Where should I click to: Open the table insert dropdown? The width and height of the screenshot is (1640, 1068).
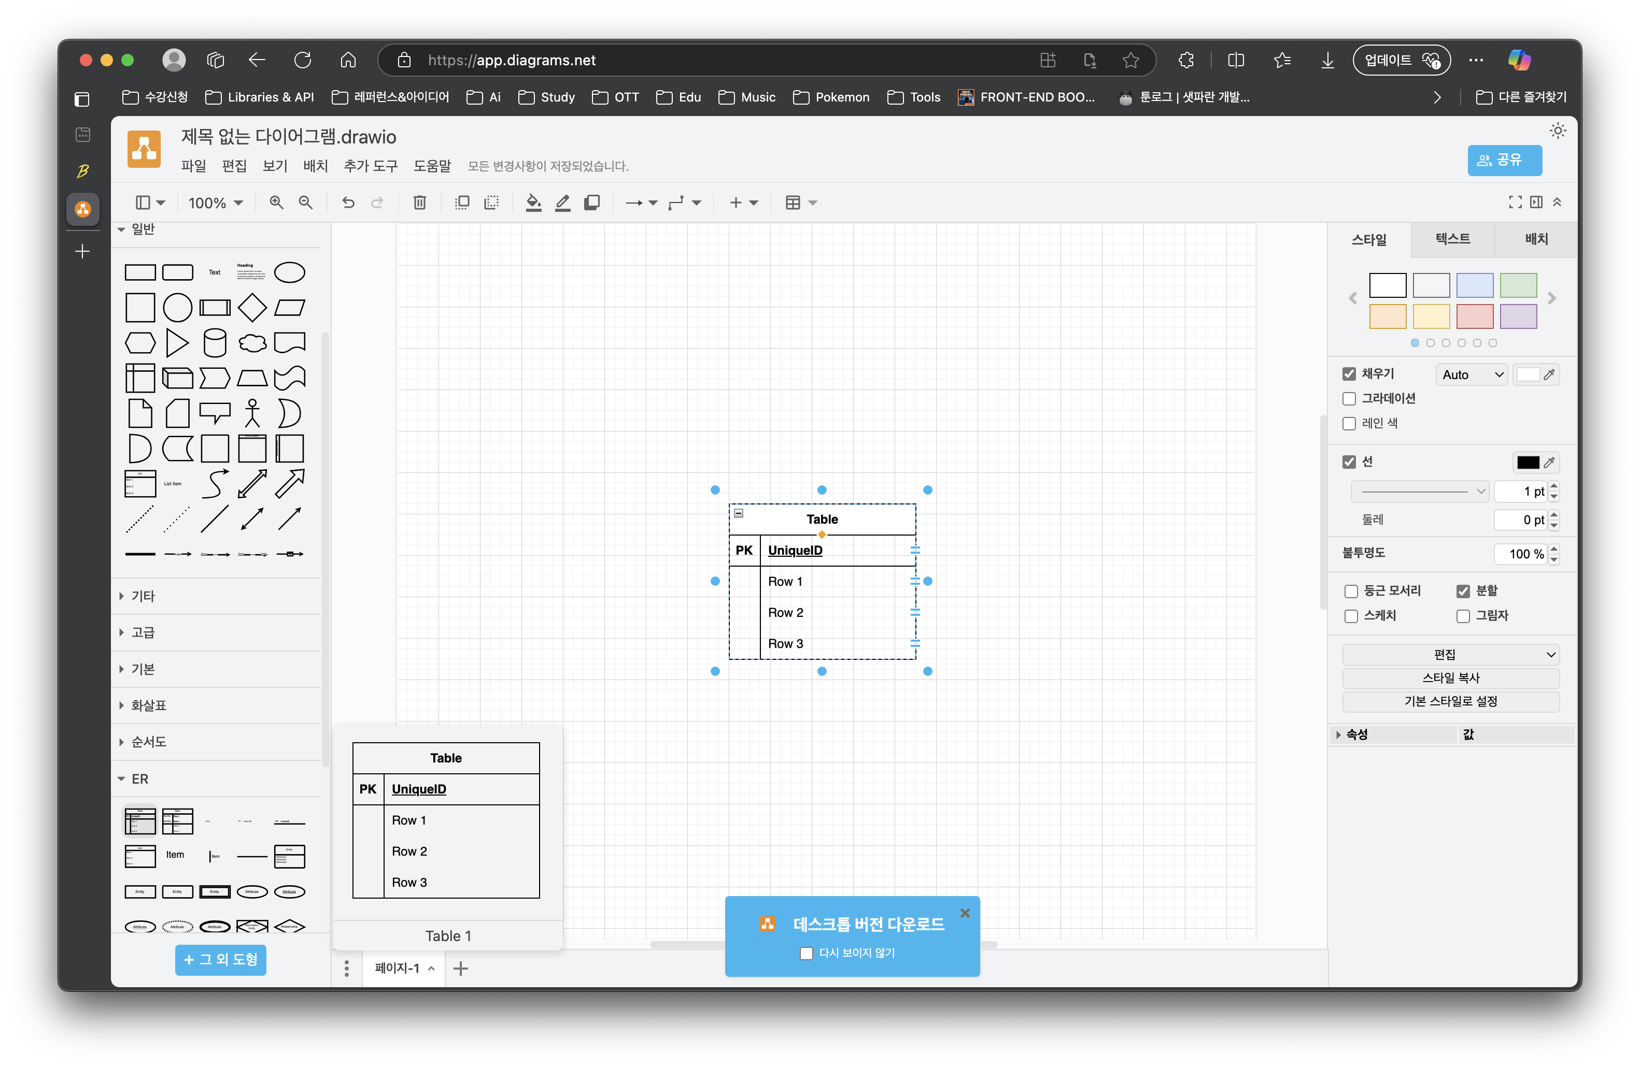tap(801, 203)
